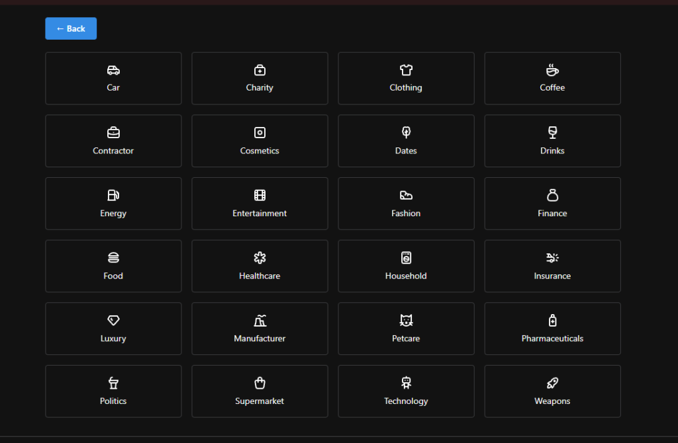Open the Cosmetics category tile
The height and width of the screenshot is (443, 678).
click(260, 141)
